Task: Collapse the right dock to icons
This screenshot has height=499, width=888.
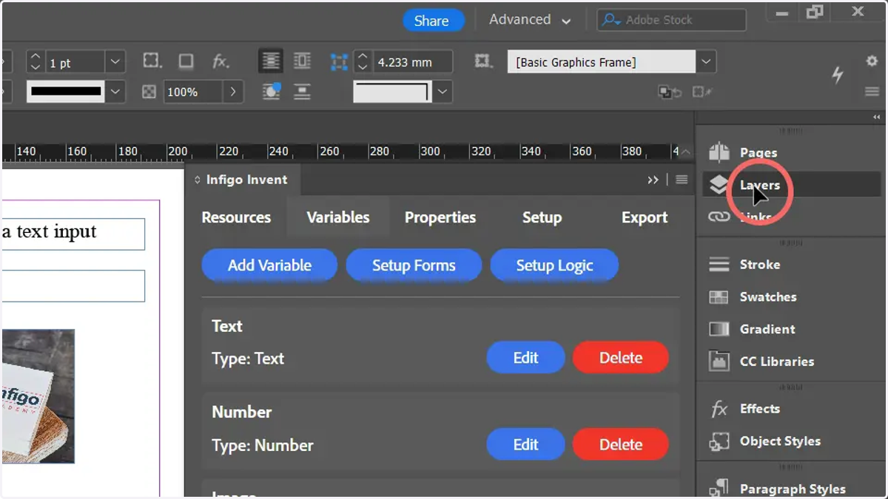Action: [x=877, y=118]
